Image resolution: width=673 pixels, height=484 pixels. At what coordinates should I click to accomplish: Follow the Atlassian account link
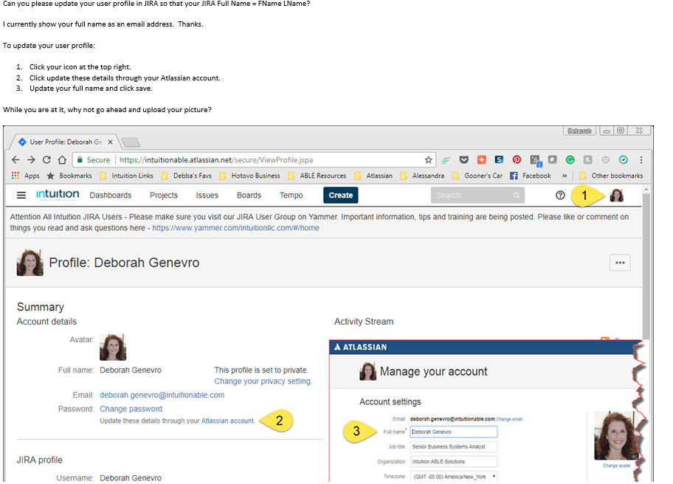227,421
